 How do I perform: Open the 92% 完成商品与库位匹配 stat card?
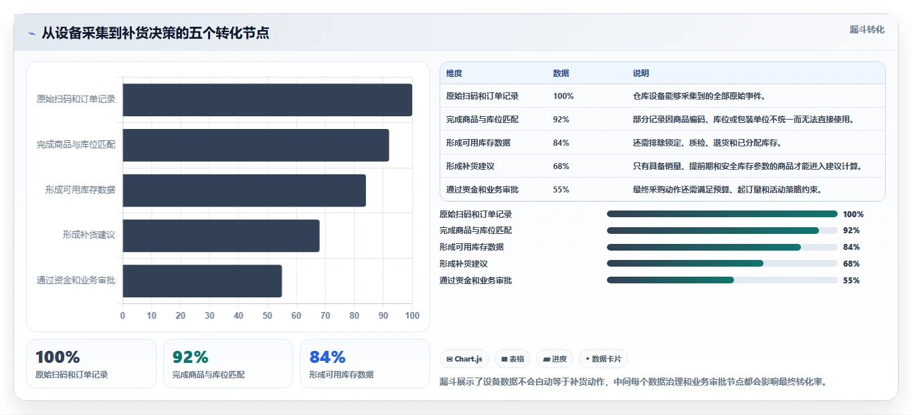228,364
